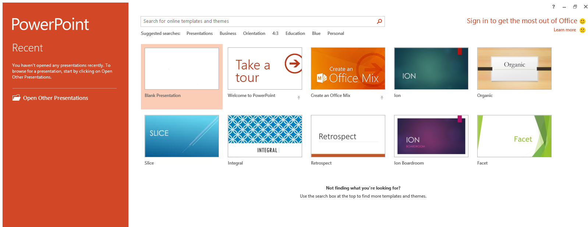Search suggested term Presentations
The height and width of the screenshot is (227, 588).
click(x=199, y=33)
